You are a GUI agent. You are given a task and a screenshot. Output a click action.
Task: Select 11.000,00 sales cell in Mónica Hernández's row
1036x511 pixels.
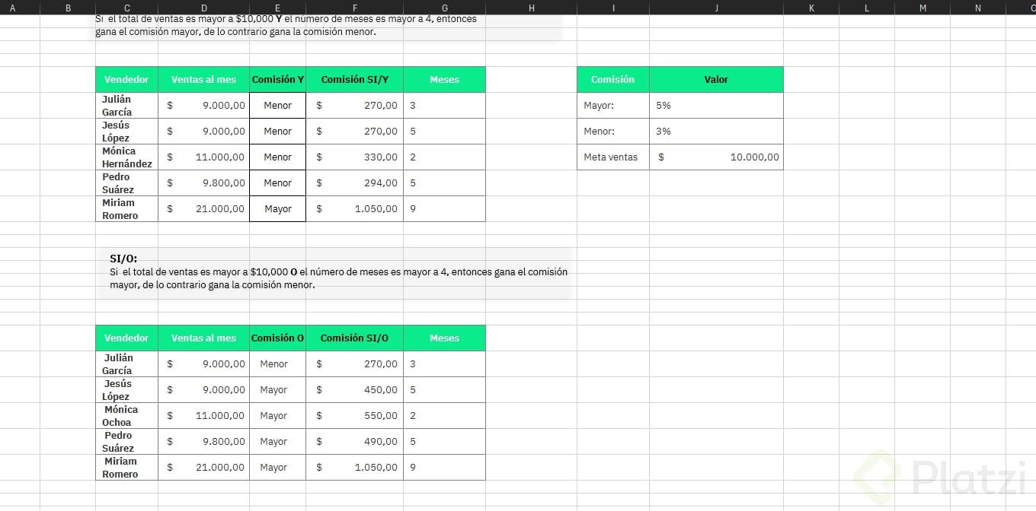click(x=203, y=157)
